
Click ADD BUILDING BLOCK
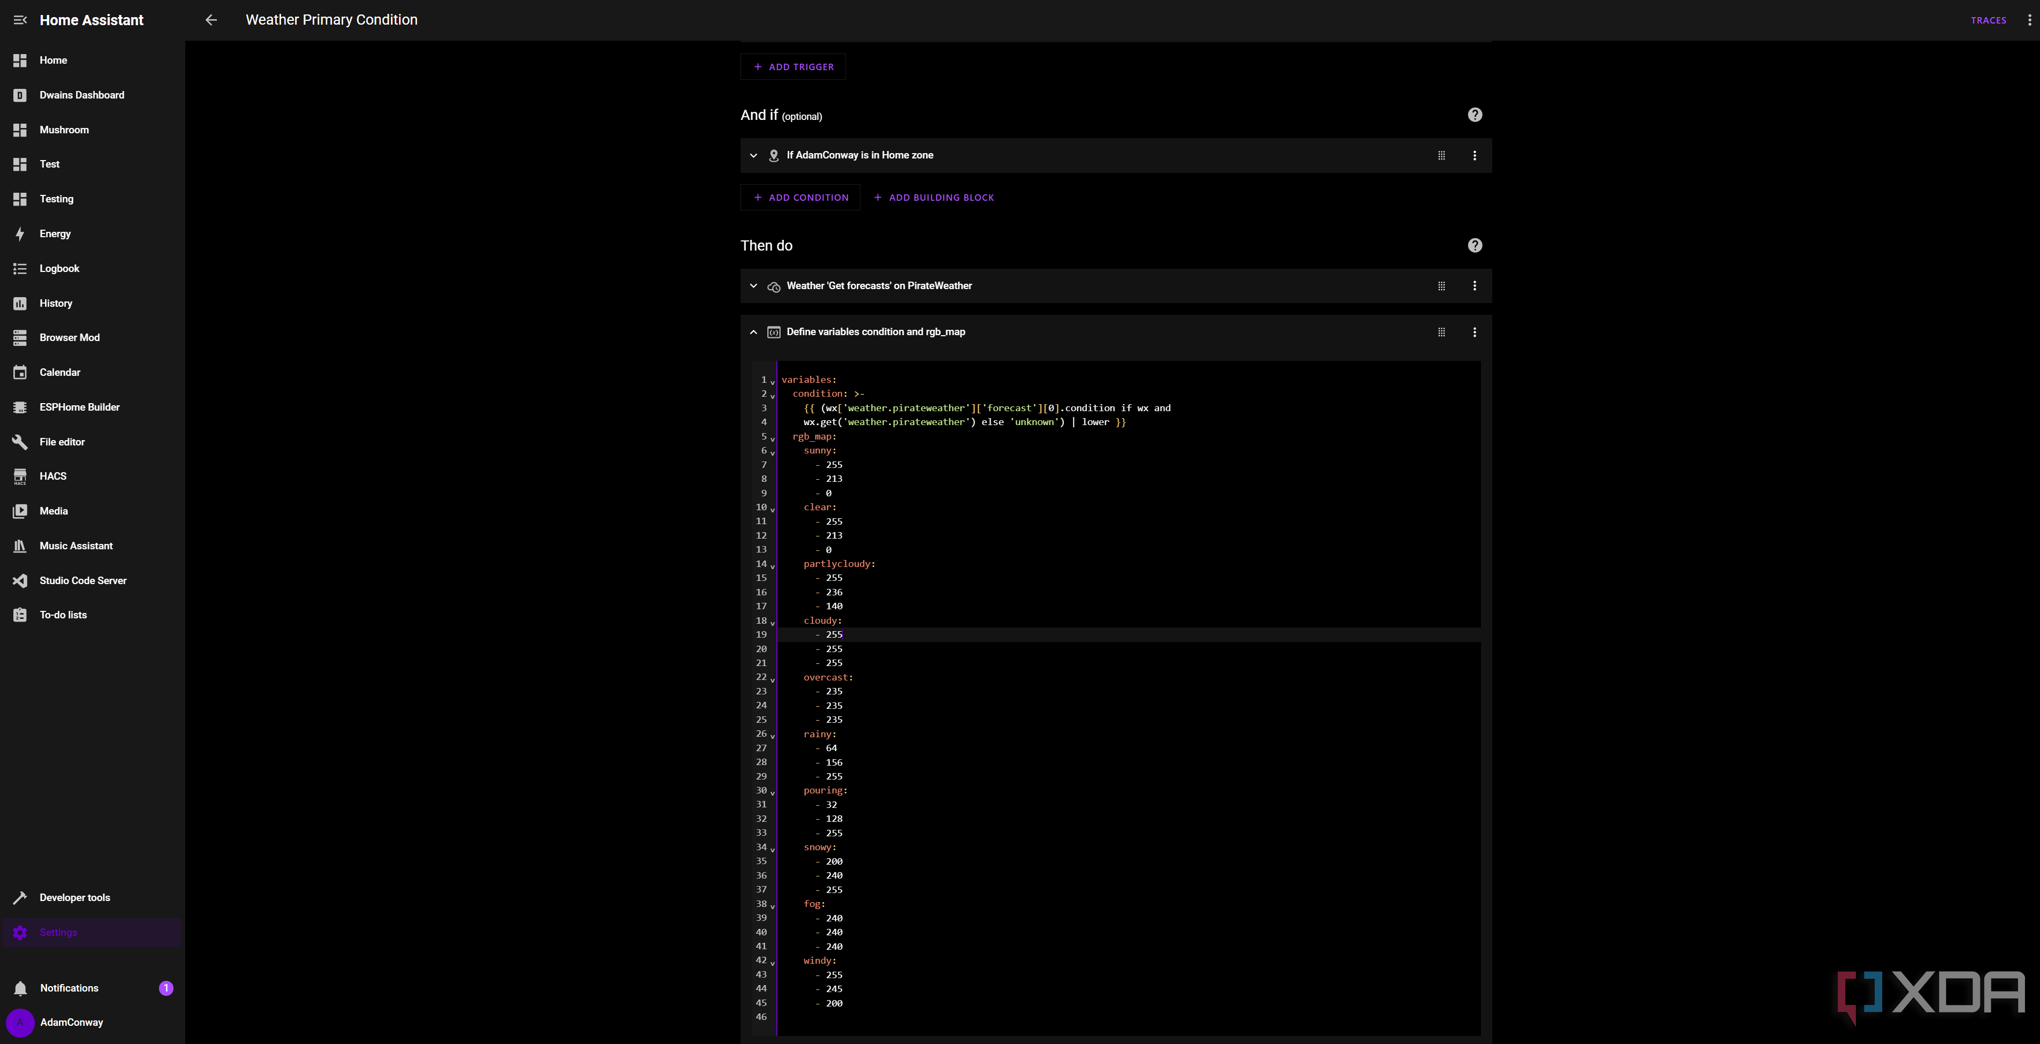point(934,197)
